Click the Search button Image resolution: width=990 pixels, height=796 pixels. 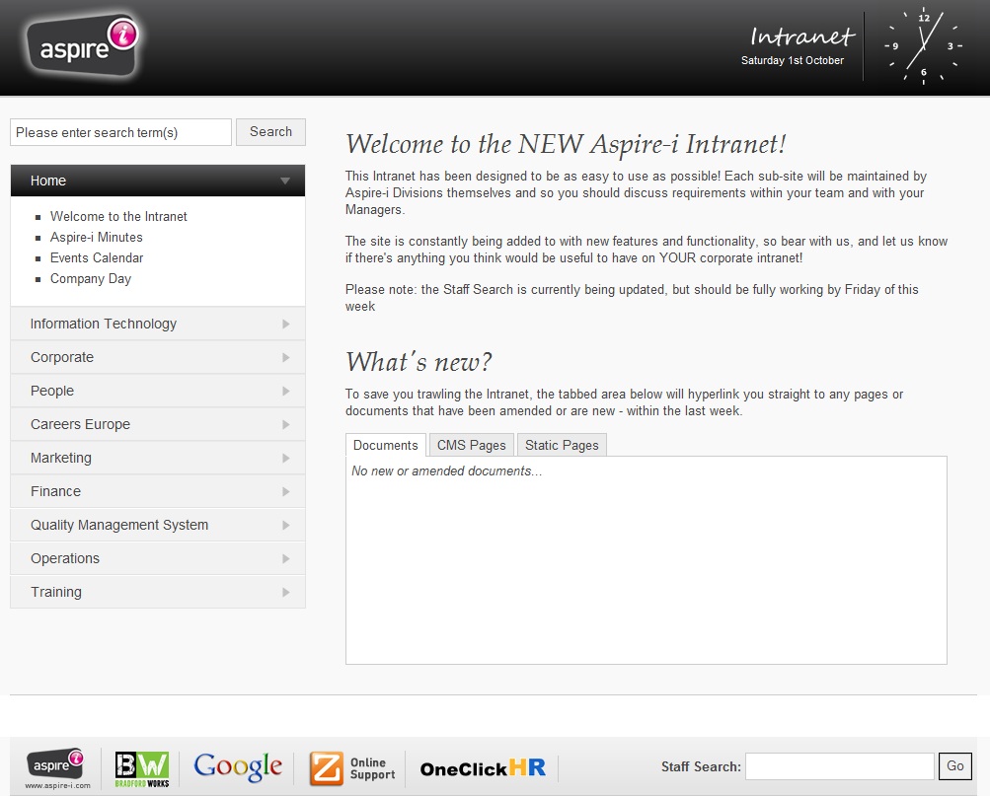point(270,132)
